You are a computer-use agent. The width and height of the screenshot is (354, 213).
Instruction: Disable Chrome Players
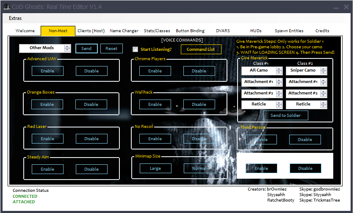click(199, 71)
